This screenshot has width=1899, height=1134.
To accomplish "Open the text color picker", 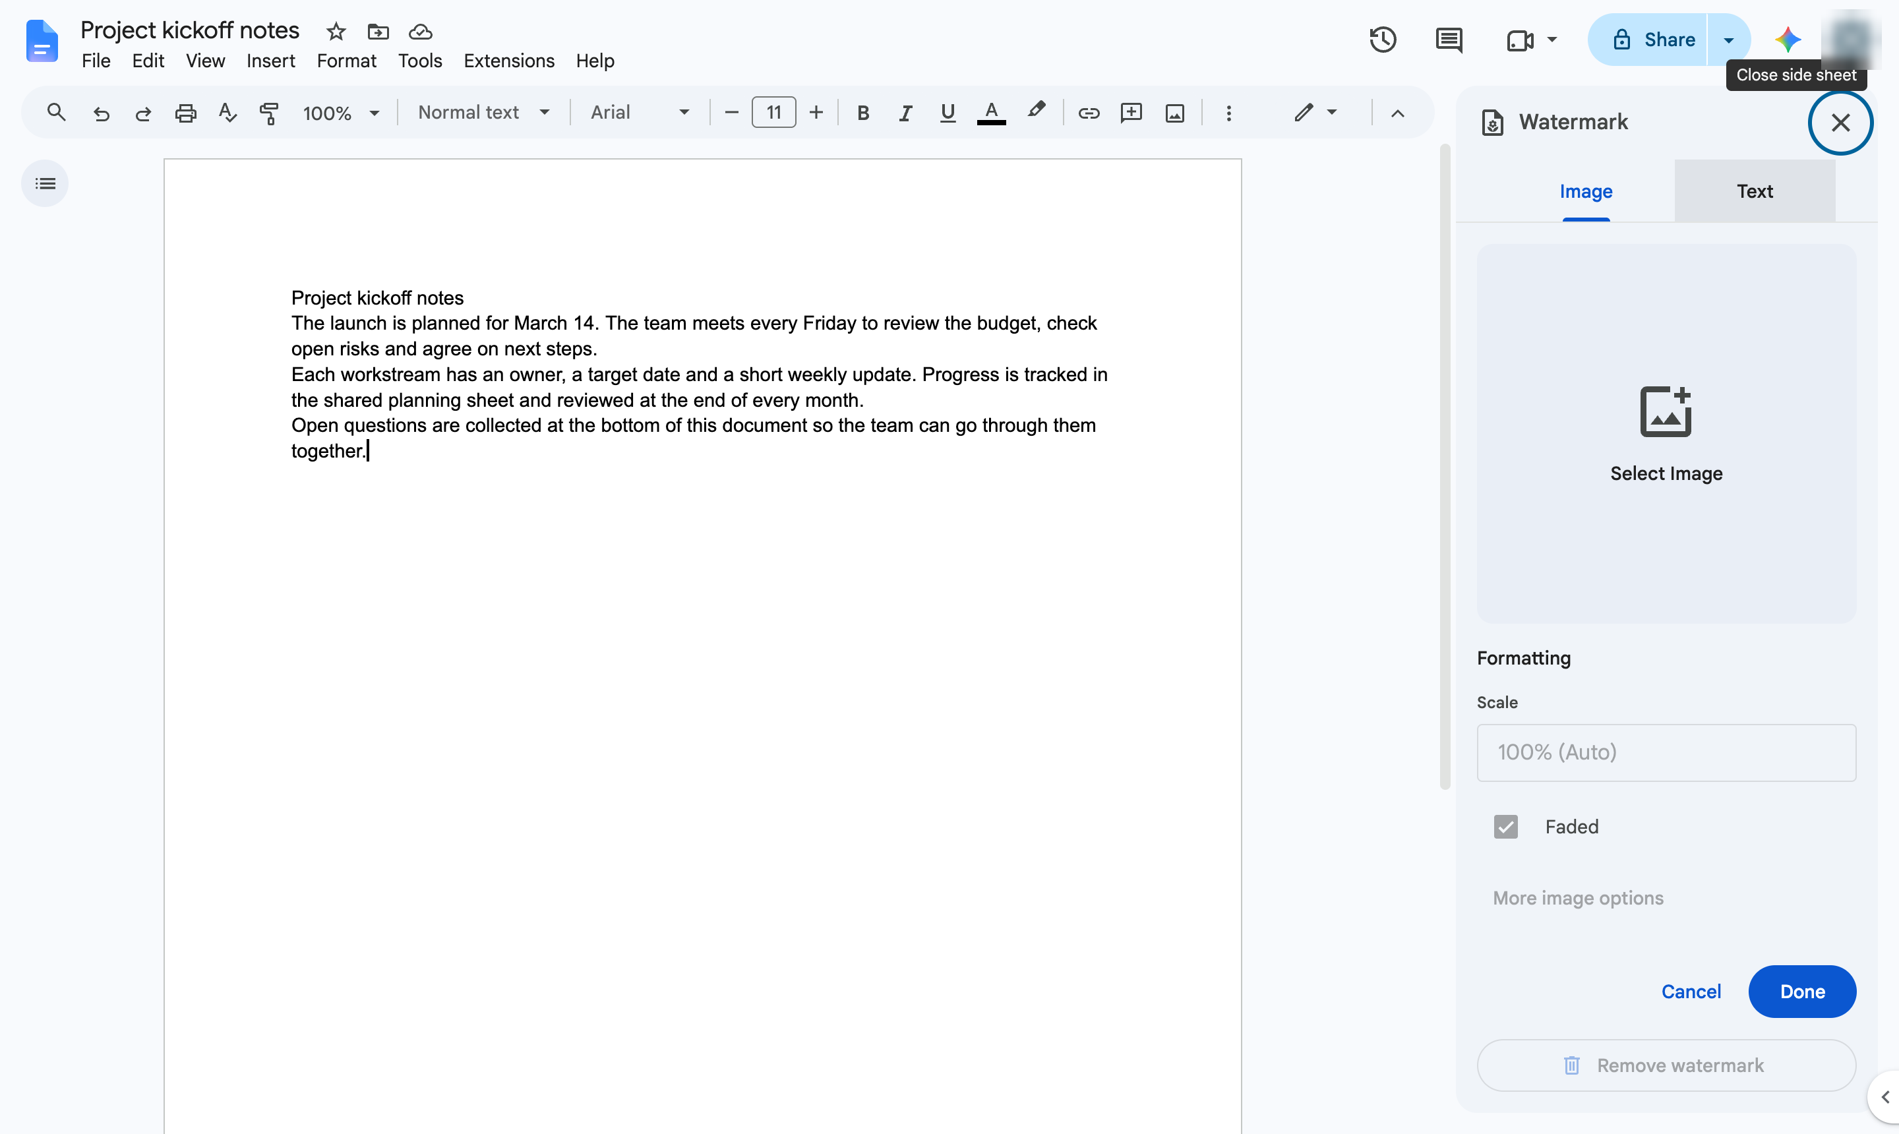I will 991,113.
